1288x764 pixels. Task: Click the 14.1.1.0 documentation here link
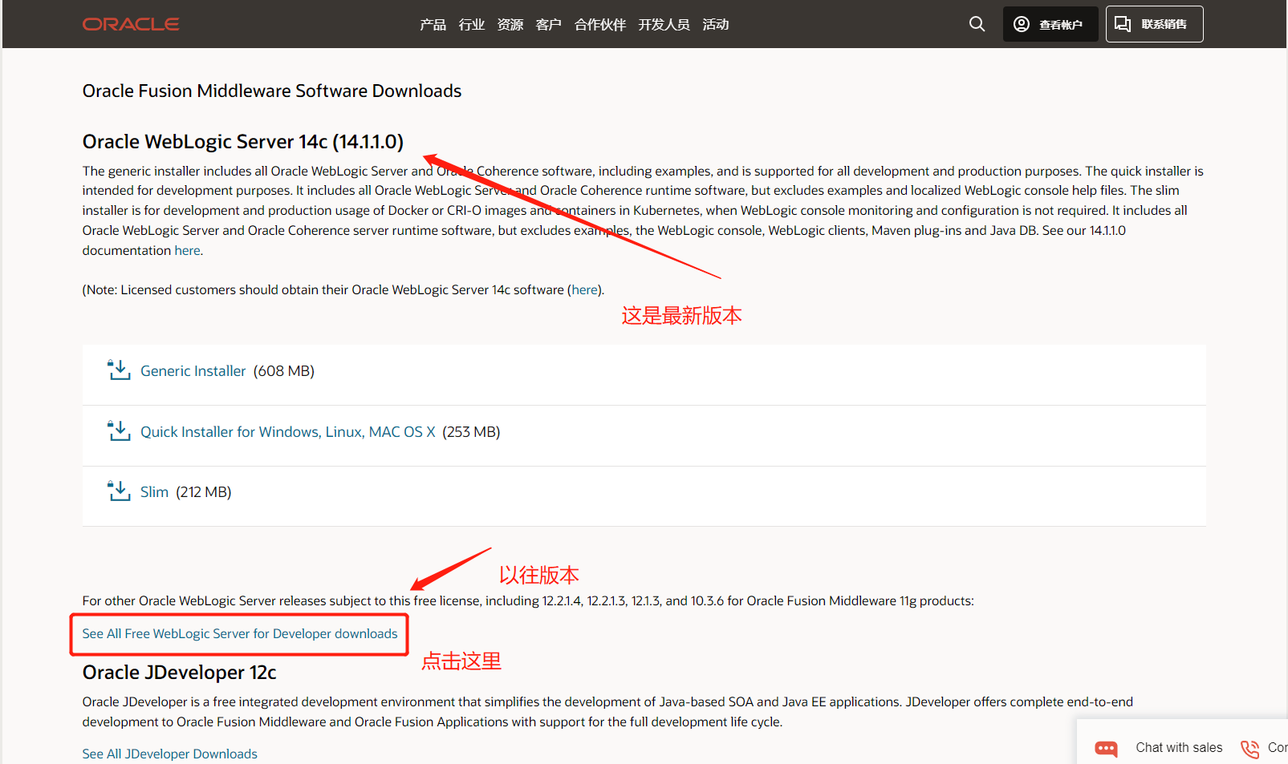[187, 250]
